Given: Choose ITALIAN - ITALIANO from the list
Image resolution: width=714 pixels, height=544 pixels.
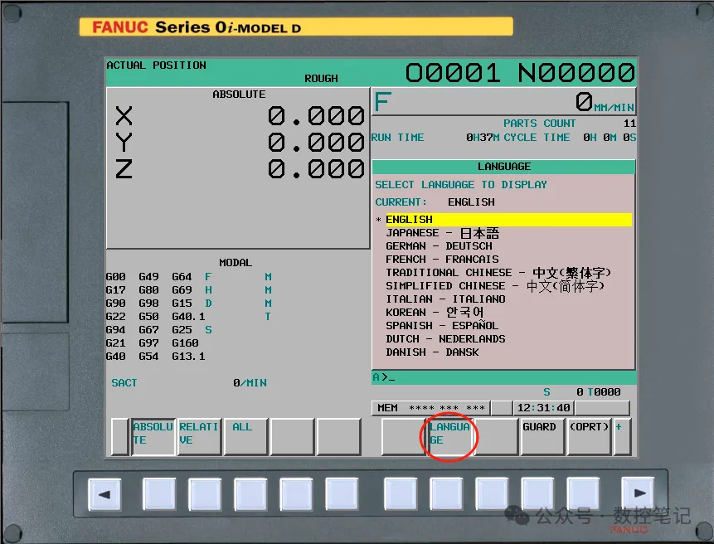Looking at the screenshot, I should [445, 299].
